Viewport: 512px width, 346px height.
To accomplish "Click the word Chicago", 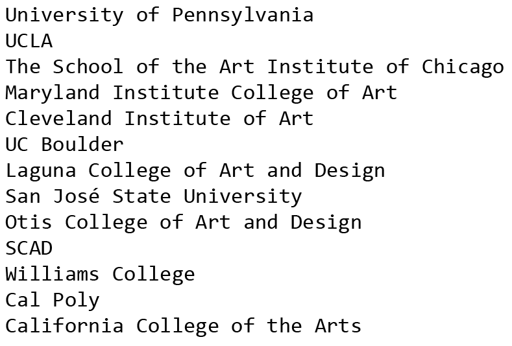I will 463,68.
